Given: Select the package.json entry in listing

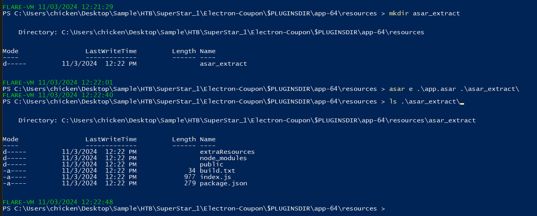Looking at the screenshot, I should pos(223,183).
